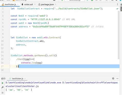122x95 pixels.
Task: Stop the running process with stop icon
Action: (3, 93)
